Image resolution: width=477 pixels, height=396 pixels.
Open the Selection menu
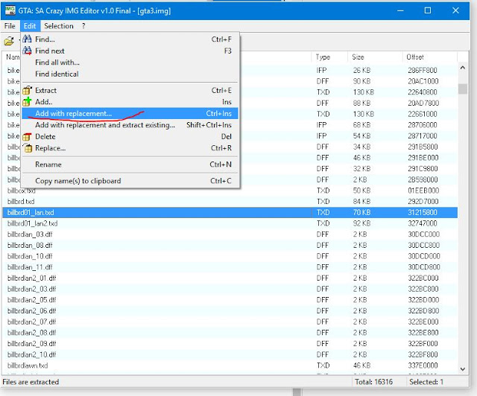tap(59, 26)
